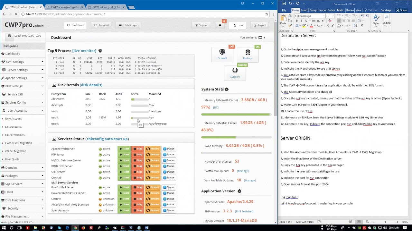Expand the Domains navigation section
The image size is (412, 231).
pos(23,167)
